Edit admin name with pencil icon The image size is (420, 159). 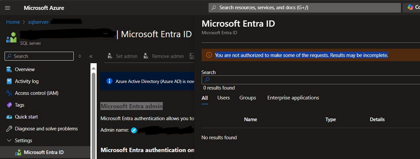[134, 130]
